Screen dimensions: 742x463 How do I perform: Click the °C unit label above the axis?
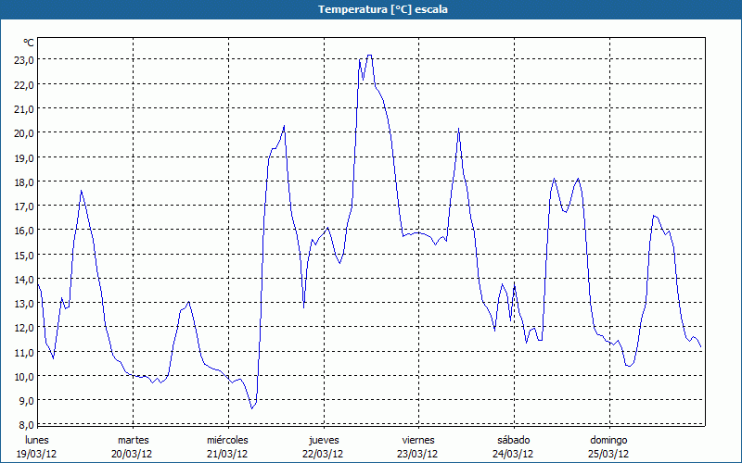pyautogui.click(x=29, y=43)
